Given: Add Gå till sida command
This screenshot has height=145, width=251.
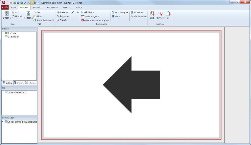Looking at the screenshot, I should [x=88, y=12].
